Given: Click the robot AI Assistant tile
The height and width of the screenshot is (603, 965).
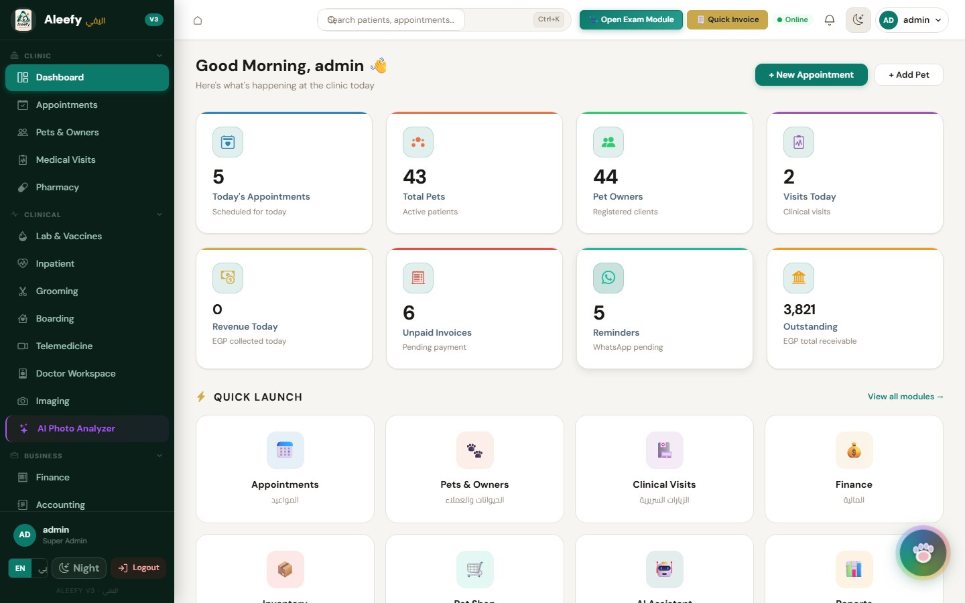Looking at the screenshot, I should point(664,569).
